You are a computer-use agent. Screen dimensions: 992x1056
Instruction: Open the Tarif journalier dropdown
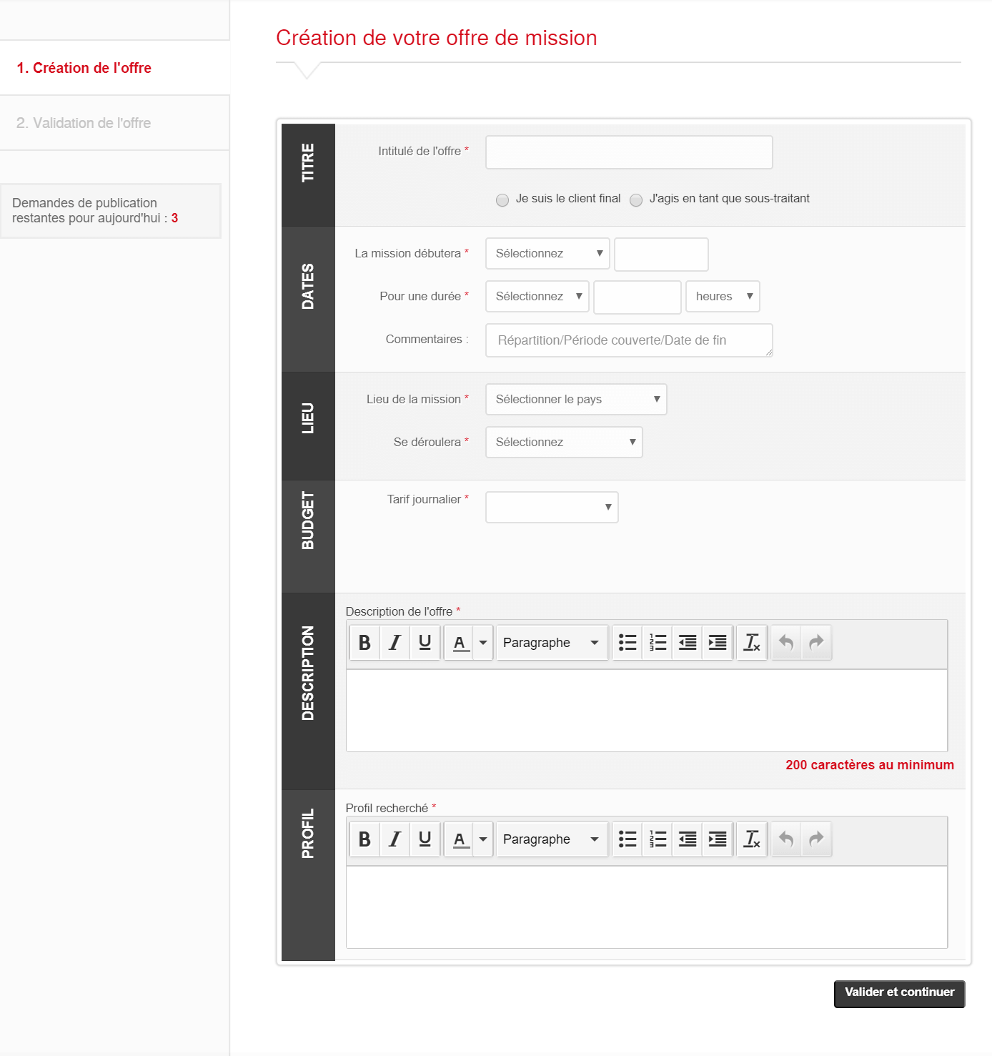[x=552, y=508]
